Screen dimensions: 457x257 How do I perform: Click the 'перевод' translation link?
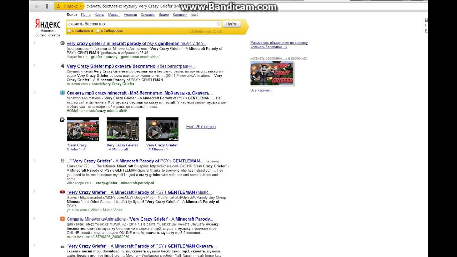coord(212,161)
